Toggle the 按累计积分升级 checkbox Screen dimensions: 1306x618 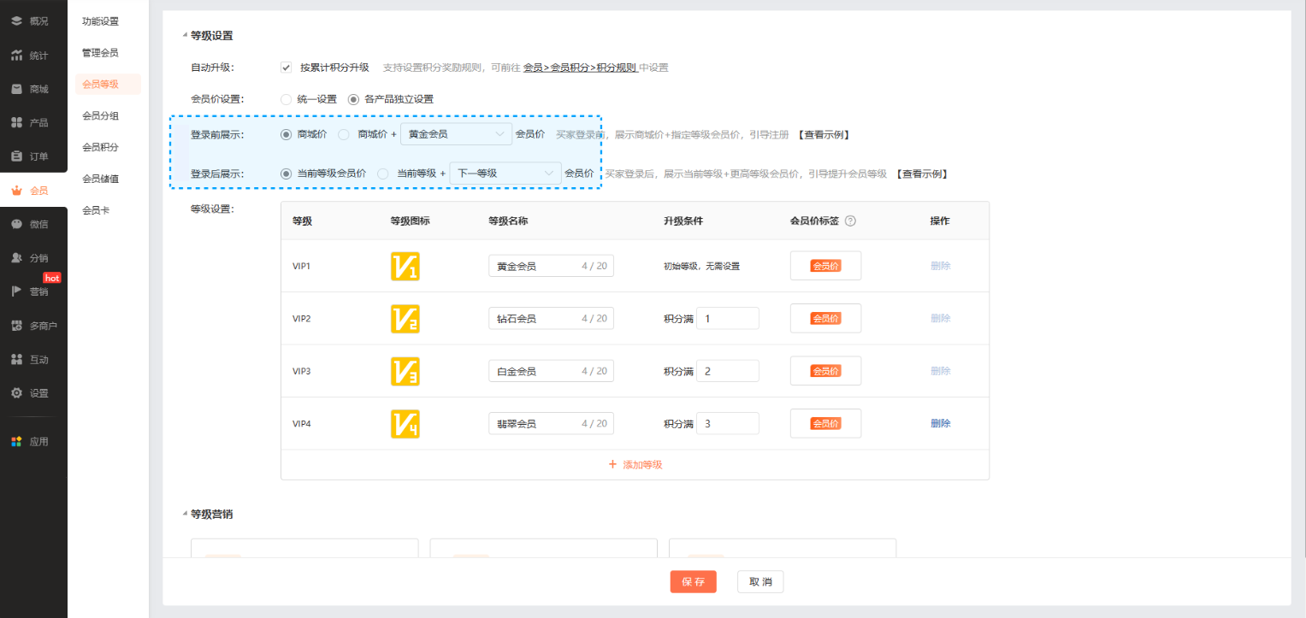coord(287,68)
